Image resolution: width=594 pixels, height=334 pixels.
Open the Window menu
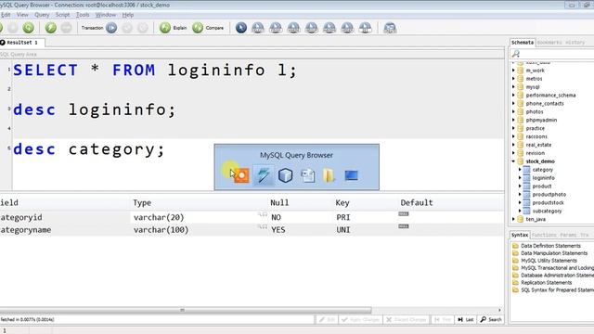105,15
